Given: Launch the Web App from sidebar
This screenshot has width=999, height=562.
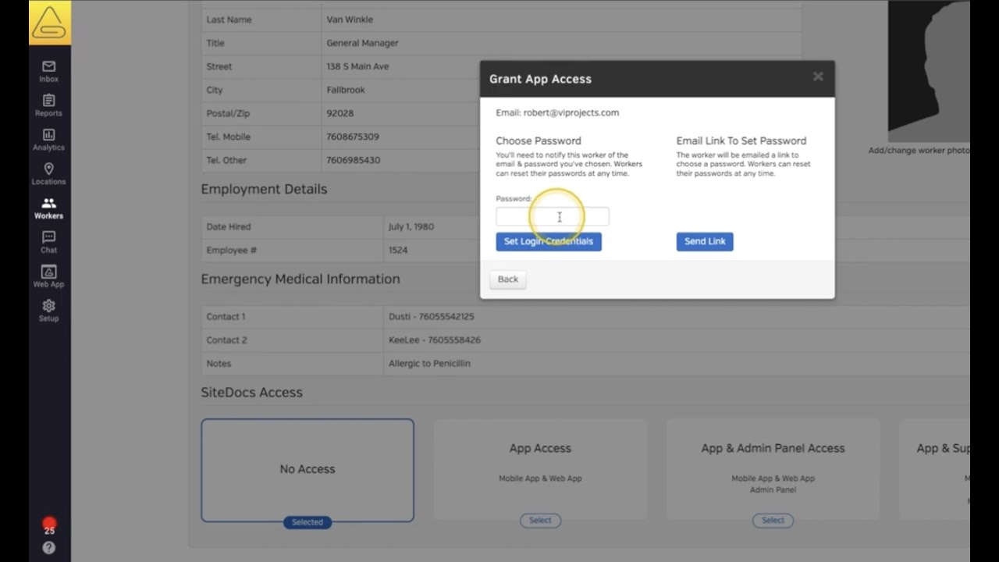Looking at the screenshot, I should pos(48,277).
